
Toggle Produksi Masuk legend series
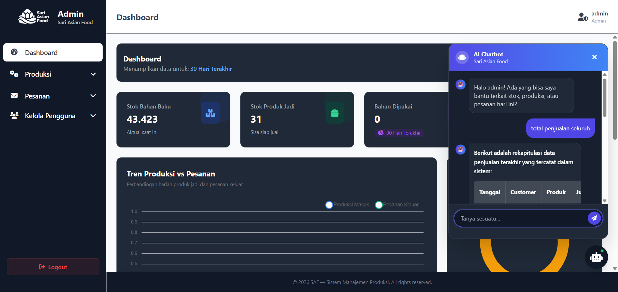click(347, 205)
